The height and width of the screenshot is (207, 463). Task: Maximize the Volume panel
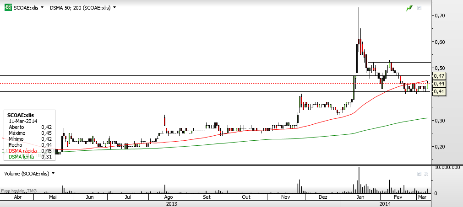point(419,174)
